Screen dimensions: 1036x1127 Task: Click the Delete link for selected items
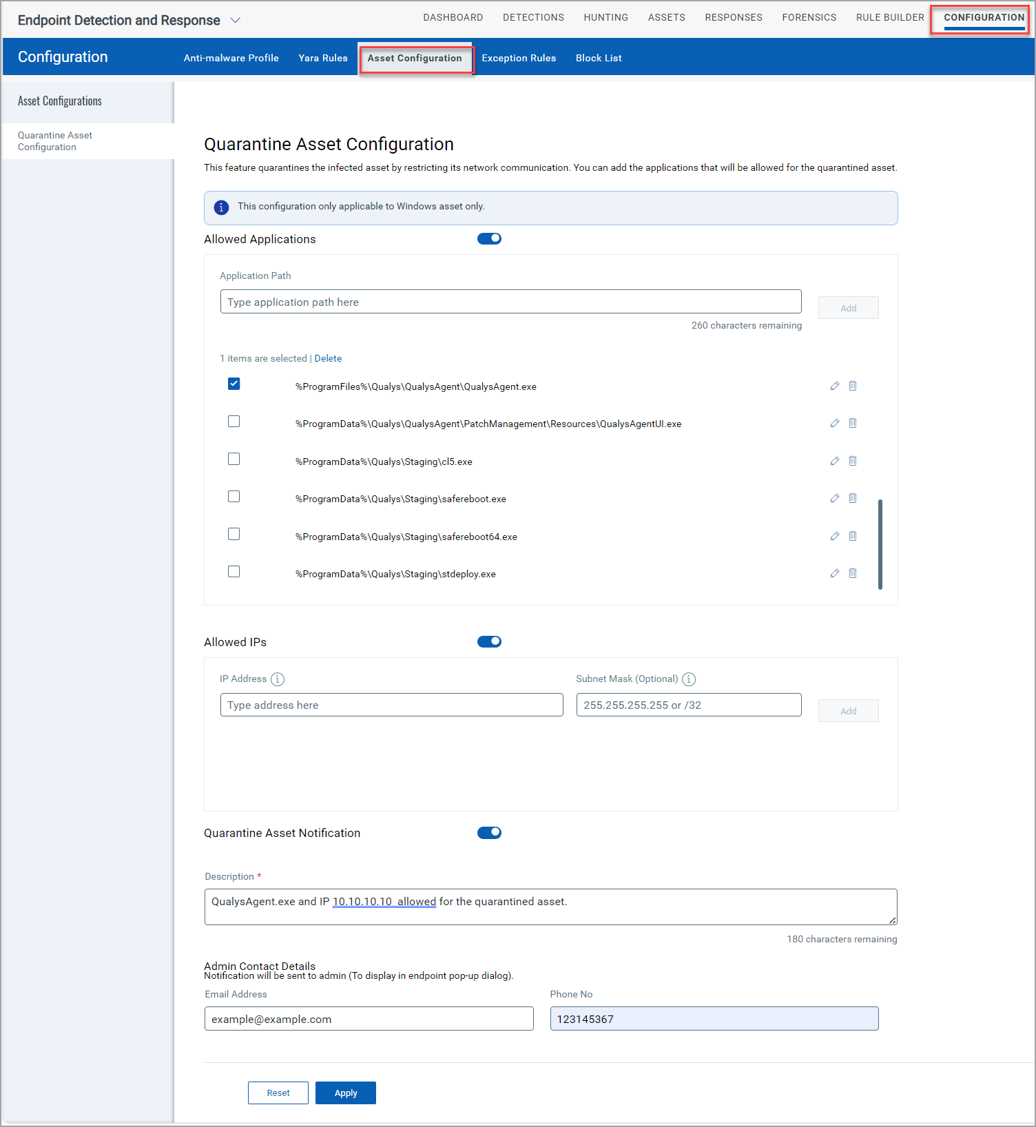tap(328, 358)
